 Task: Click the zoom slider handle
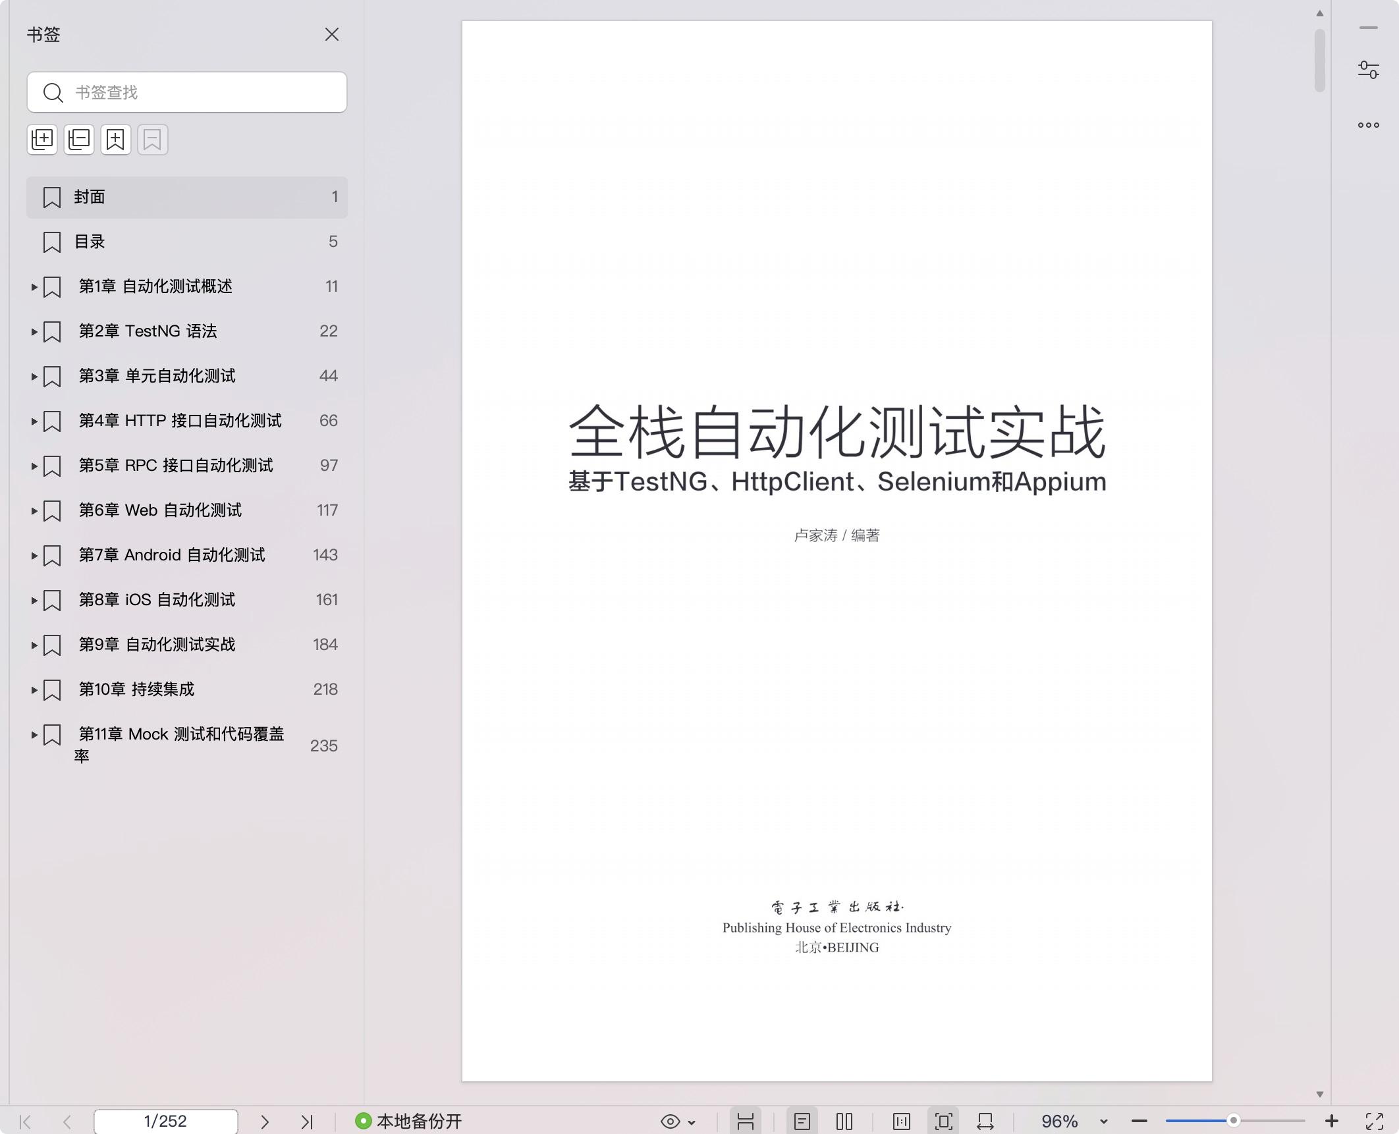[x=1233, y=1121]
